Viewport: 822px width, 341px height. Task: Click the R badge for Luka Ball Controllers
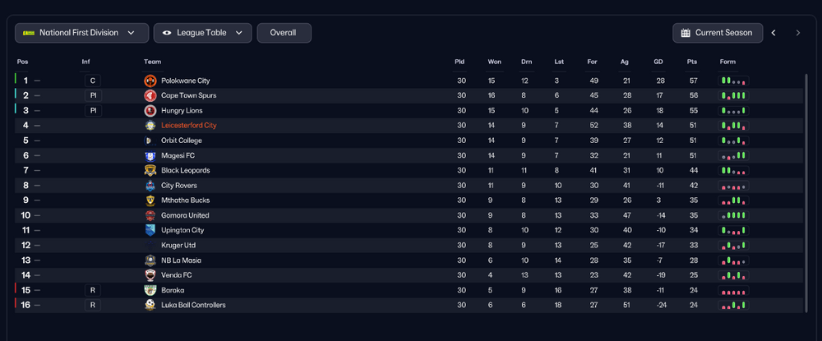tap(93, 305)
